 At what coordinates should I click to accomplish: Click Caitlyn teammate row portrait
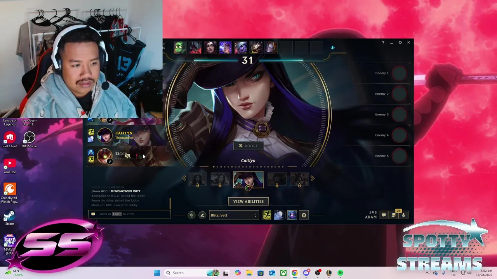tap(105, 136)
